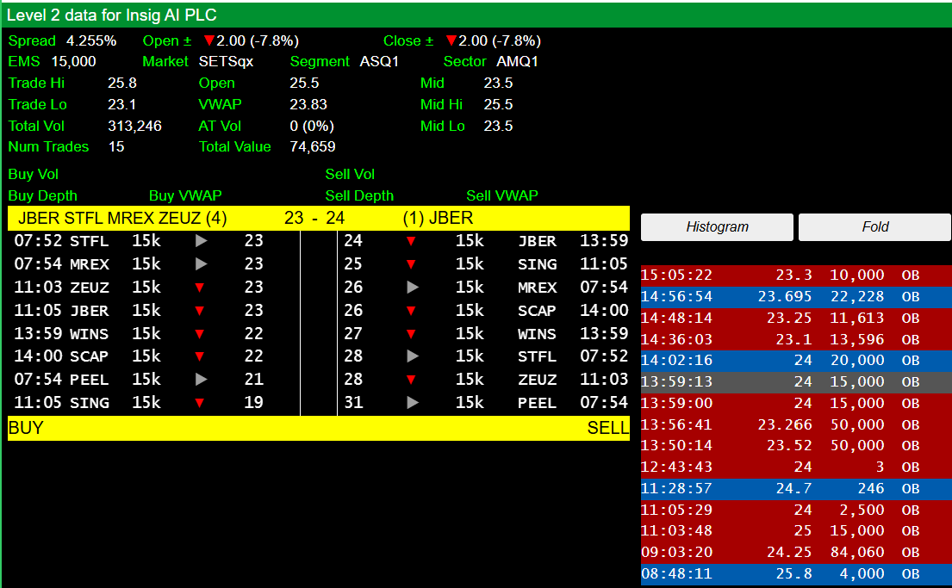This screenshot has height=588, width=952.
Task: Click the Spread value 4.255%
Action: coord(91,40)
